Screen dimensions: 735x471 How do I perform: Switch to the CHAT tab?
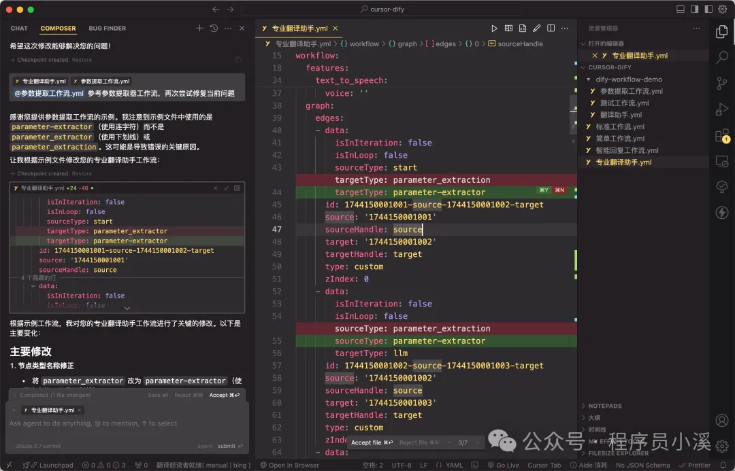(18, 28)
